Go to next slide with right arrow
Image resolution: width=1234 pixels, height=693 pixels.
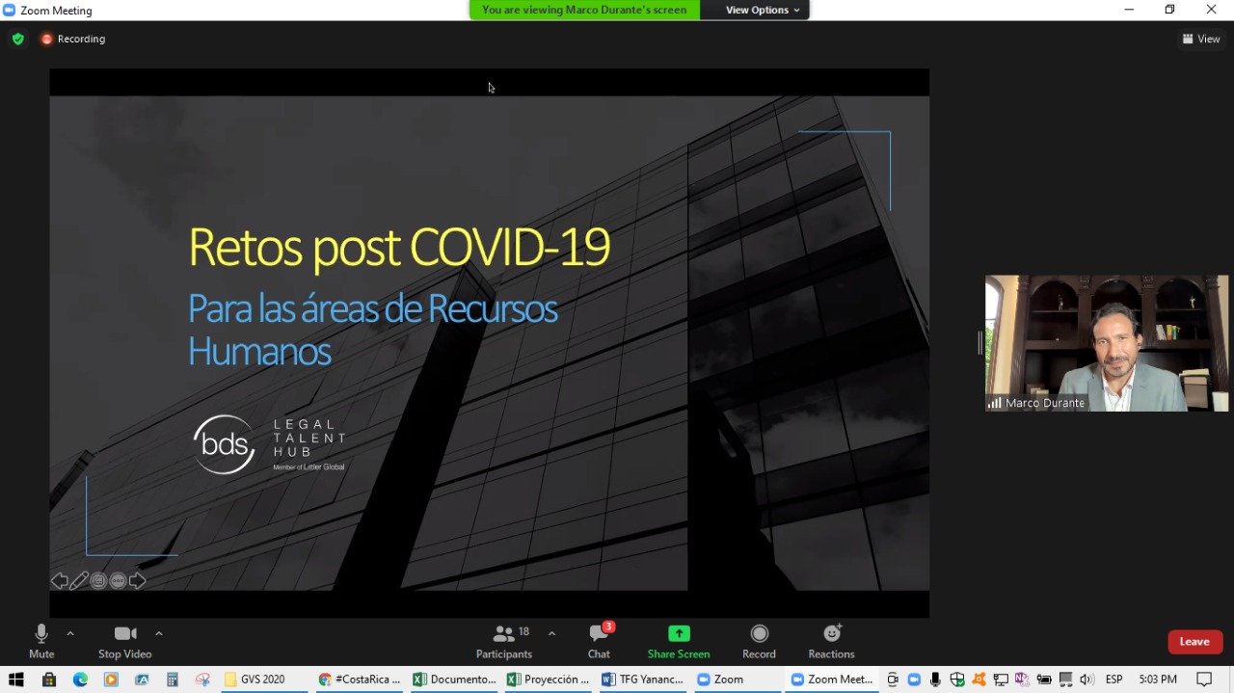tap(138, 581)
